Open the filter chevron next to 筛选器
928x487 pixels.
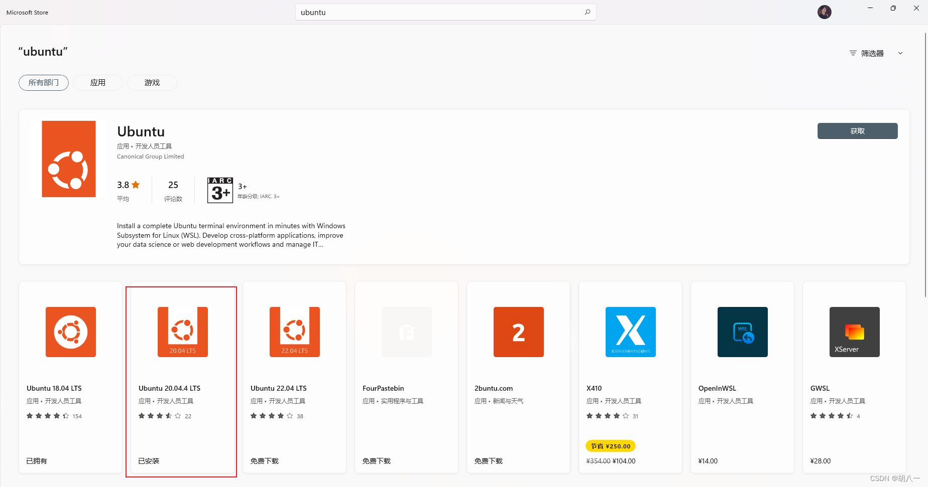pyautogui.click(x=900, y=53)
